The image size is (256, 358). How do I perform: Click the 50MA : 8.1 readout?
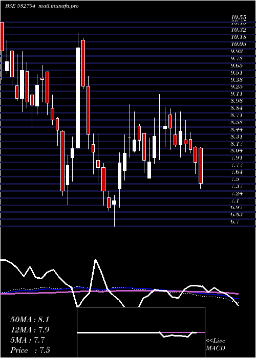(x=30, y=320)
